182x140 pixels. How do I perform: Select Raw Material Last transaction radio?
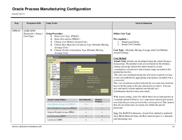coord(61,85)
